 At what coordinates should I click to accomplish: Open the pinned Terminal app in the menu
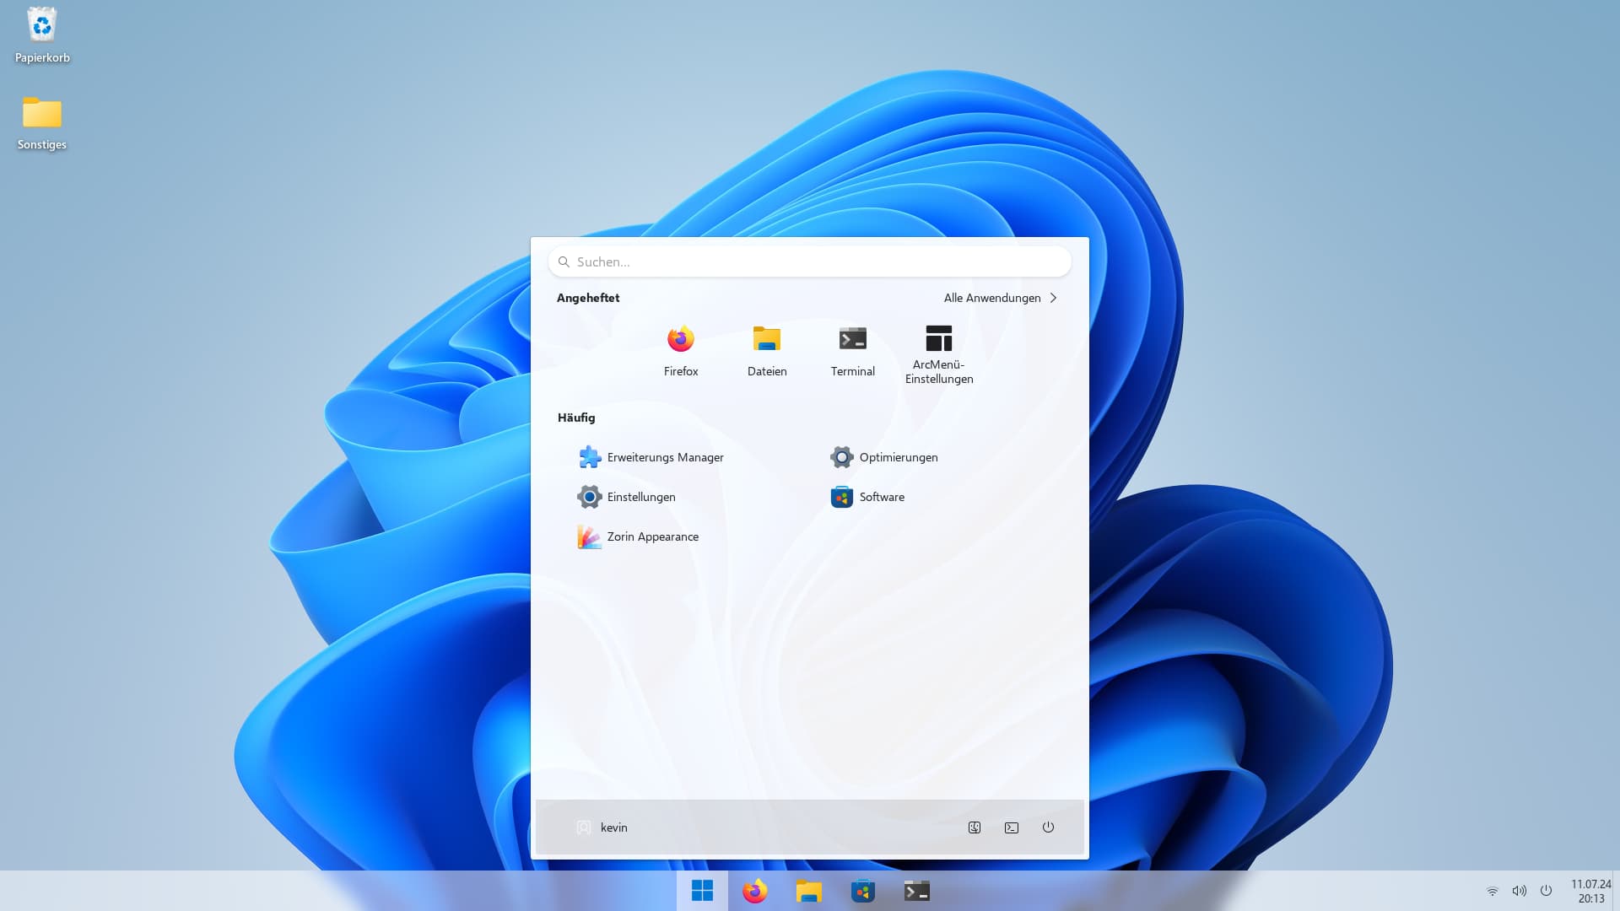(x=852, y=350)
